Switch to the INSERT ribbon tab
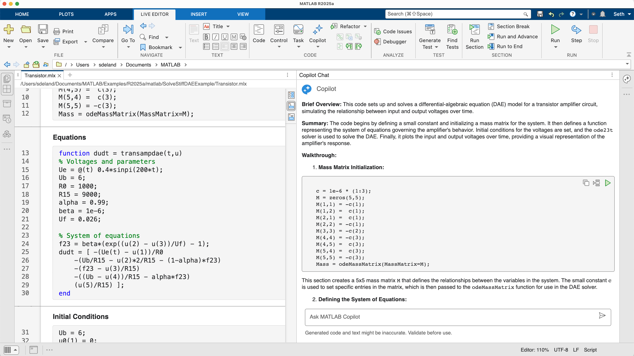 tap(199, 14)
